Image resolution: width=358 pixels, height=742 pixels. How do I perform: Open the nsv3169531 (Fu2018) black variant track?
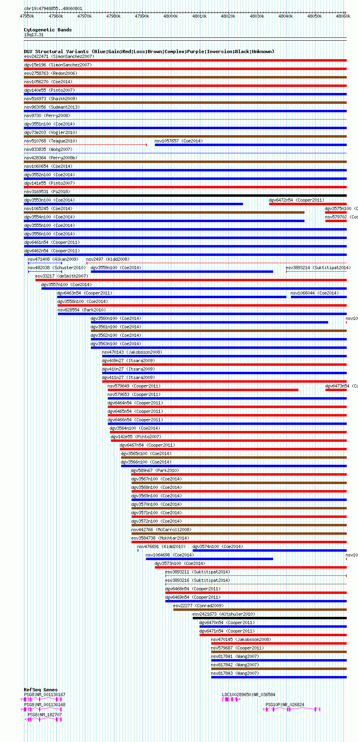pyautogui.click(x=185, y=196)
